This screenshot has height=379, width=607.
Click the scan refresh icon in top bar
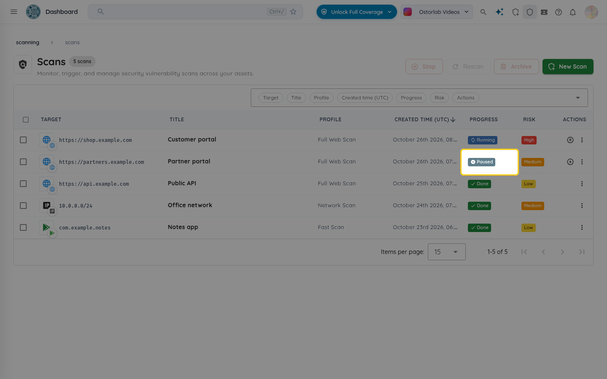pyautogui.click(x=516, y=12)
